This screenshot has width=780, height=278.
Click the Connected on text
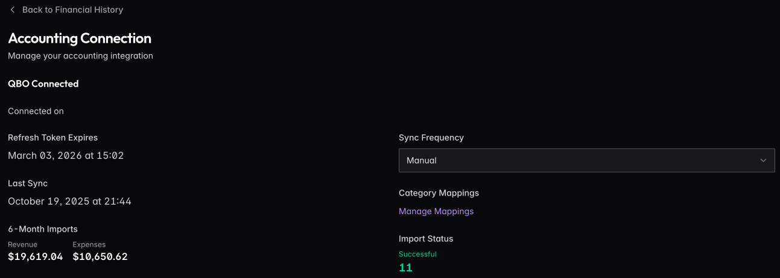[36, 111]
